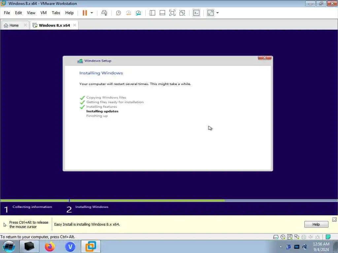The image size is (338, 253).
Task: Open the View menu
Action: click(31, 13)
